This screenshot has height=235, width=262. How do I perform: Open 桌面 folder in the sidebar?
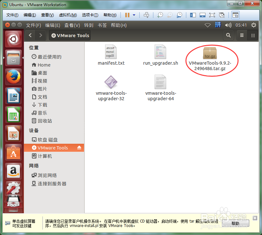pyautogui.click(x=39, y=73)
